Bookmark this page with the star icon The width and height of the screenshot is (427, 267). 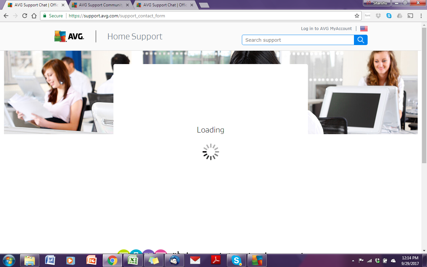(x=357, y=16)
